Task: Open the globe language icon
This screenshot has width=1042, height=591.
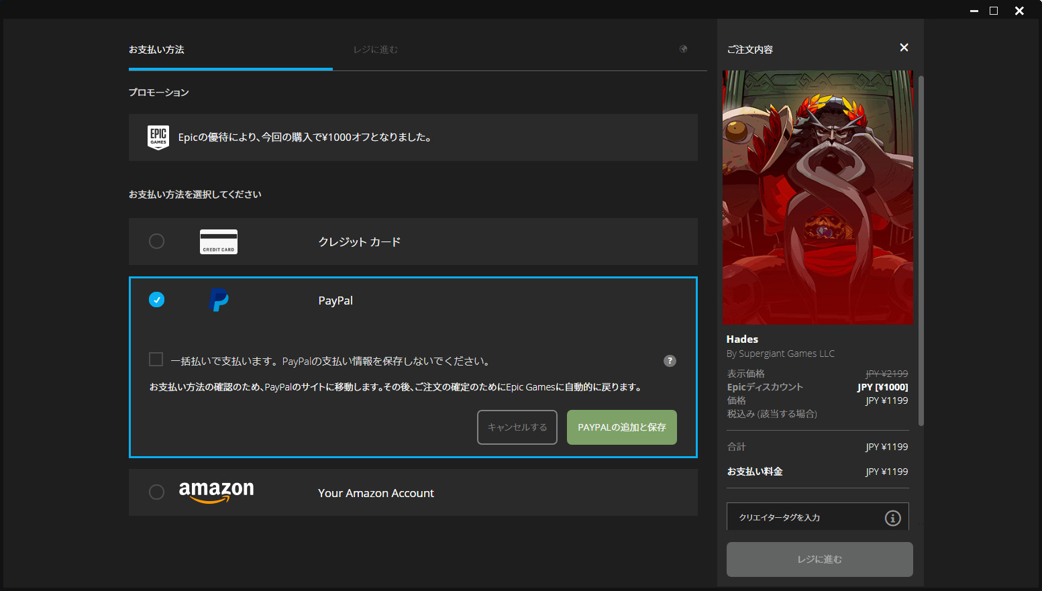Action: coord(683,49)
